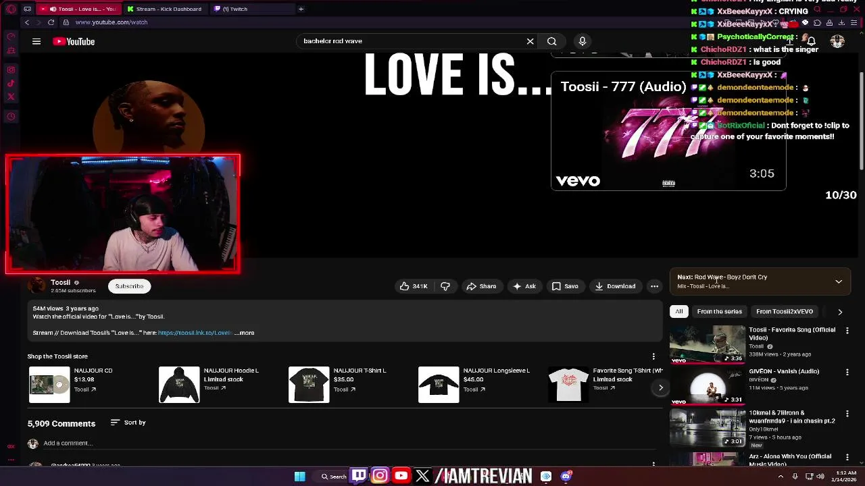
Task: Reload the current page
Action: pos(51,22)
